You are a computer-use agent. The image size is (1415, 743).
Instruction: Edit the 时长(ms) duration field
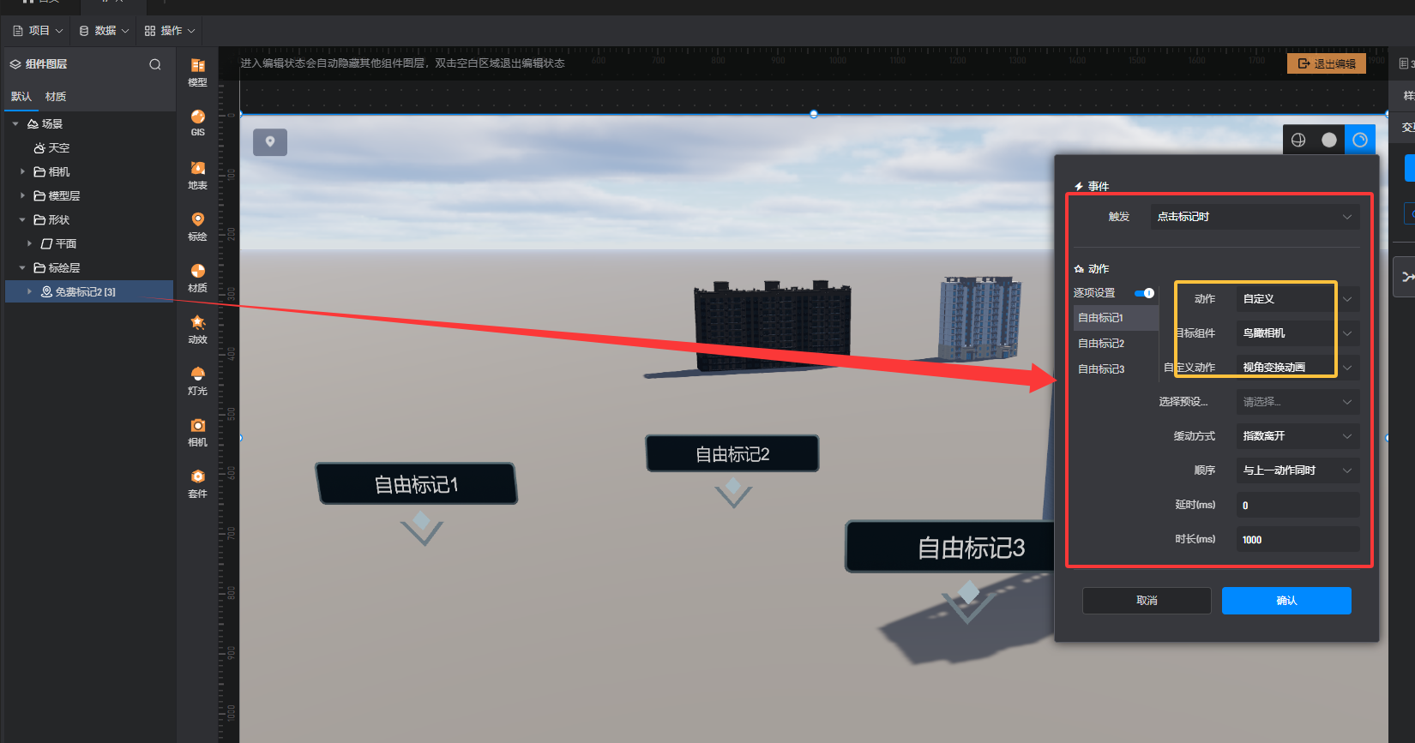[x=1298, y=540]
